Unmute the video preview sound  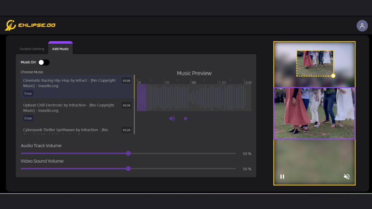coord(346,176)
